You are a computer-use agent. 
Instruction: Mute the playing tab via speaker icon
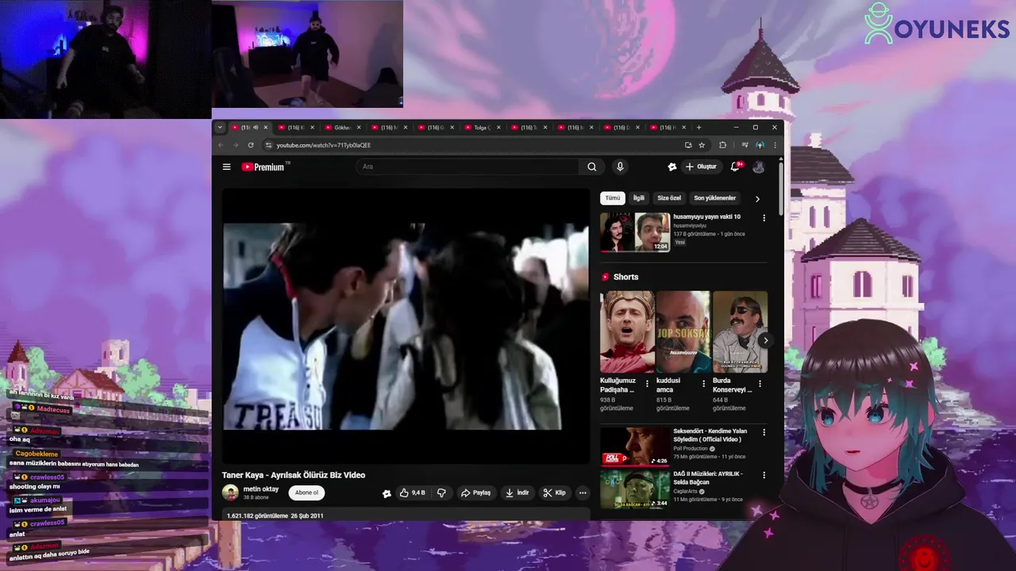pyautogui.click(x=256, y=128)
